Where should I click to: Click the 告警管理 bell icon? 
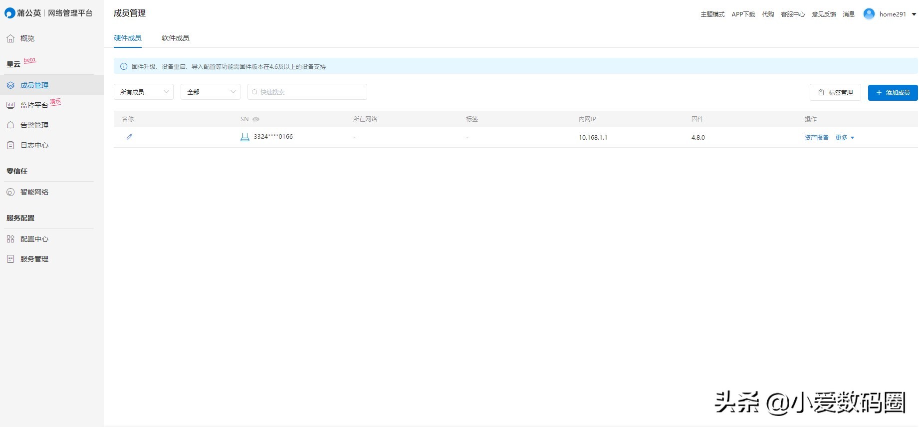tap(10, 125)
